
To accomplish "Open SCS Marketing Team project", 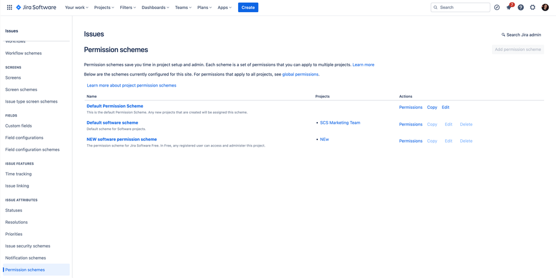I will pos(340,123).
